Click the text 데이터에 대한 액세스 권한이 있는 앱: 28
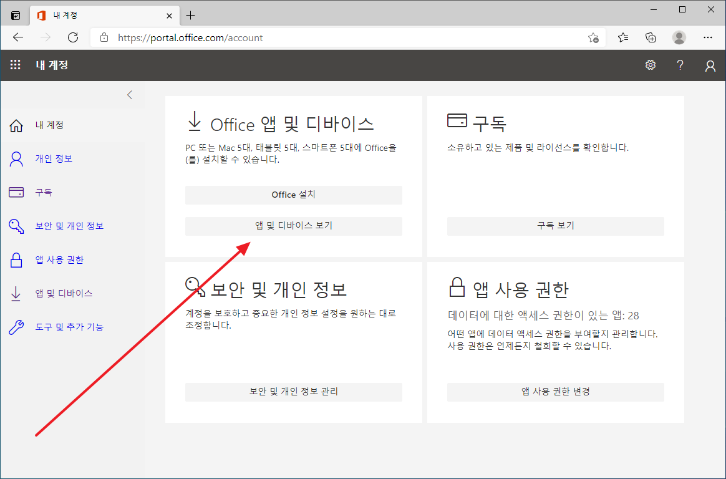This screenshot has width=726, height=479. point(544,316)
